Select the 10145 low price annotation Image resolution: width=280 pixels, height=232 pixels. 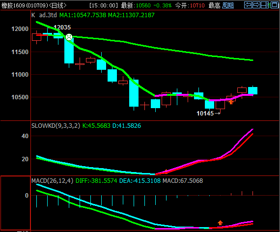tap(205, 114)
